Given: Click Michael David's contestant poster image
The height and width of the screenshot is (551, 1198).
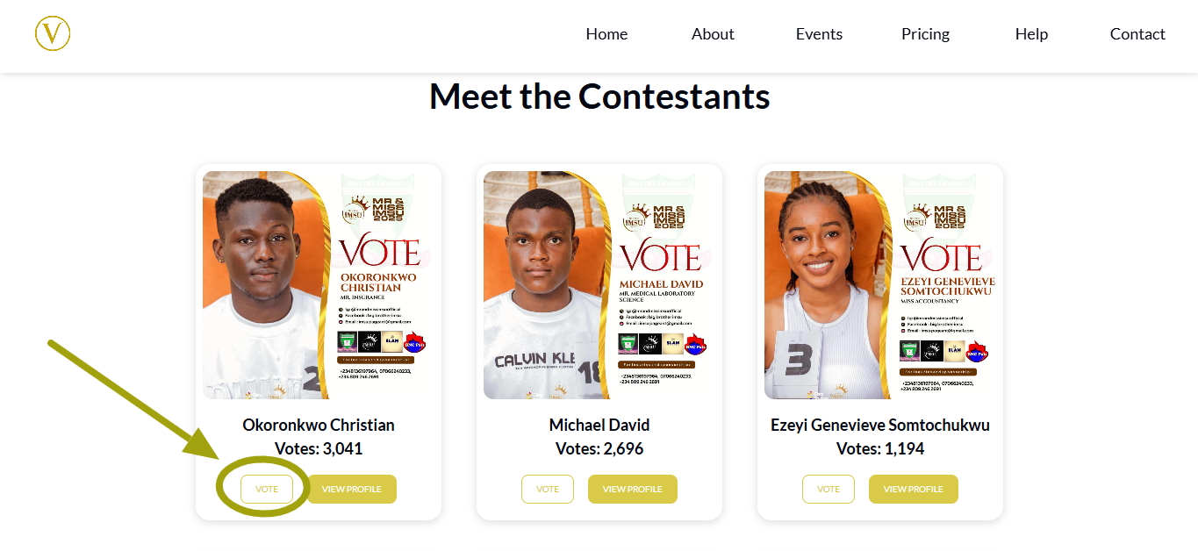Looking at the screenshot, I should 599,285.
